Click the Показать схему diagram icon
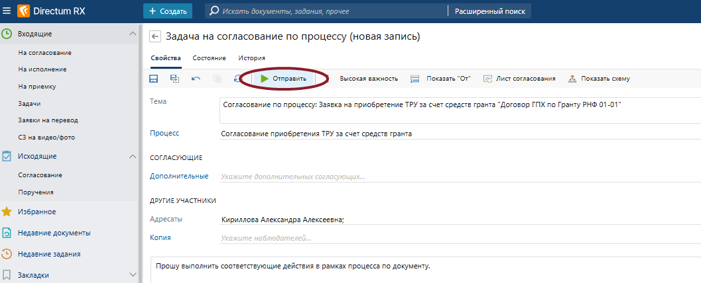The width and height of the screenshot is (701, 283). 572,79
